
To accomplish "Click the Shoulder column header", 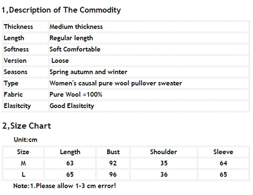I will click(x=164, y=152).
